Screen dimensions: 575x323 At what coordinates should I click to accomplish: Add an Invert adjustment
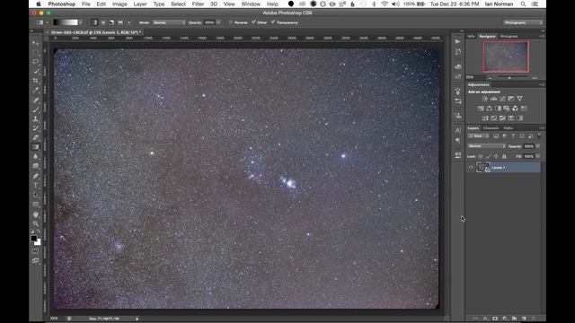(485, 118)
